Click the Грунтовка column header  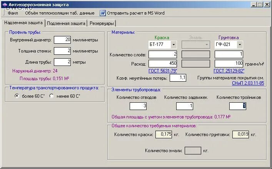click(x=229, y=38)
